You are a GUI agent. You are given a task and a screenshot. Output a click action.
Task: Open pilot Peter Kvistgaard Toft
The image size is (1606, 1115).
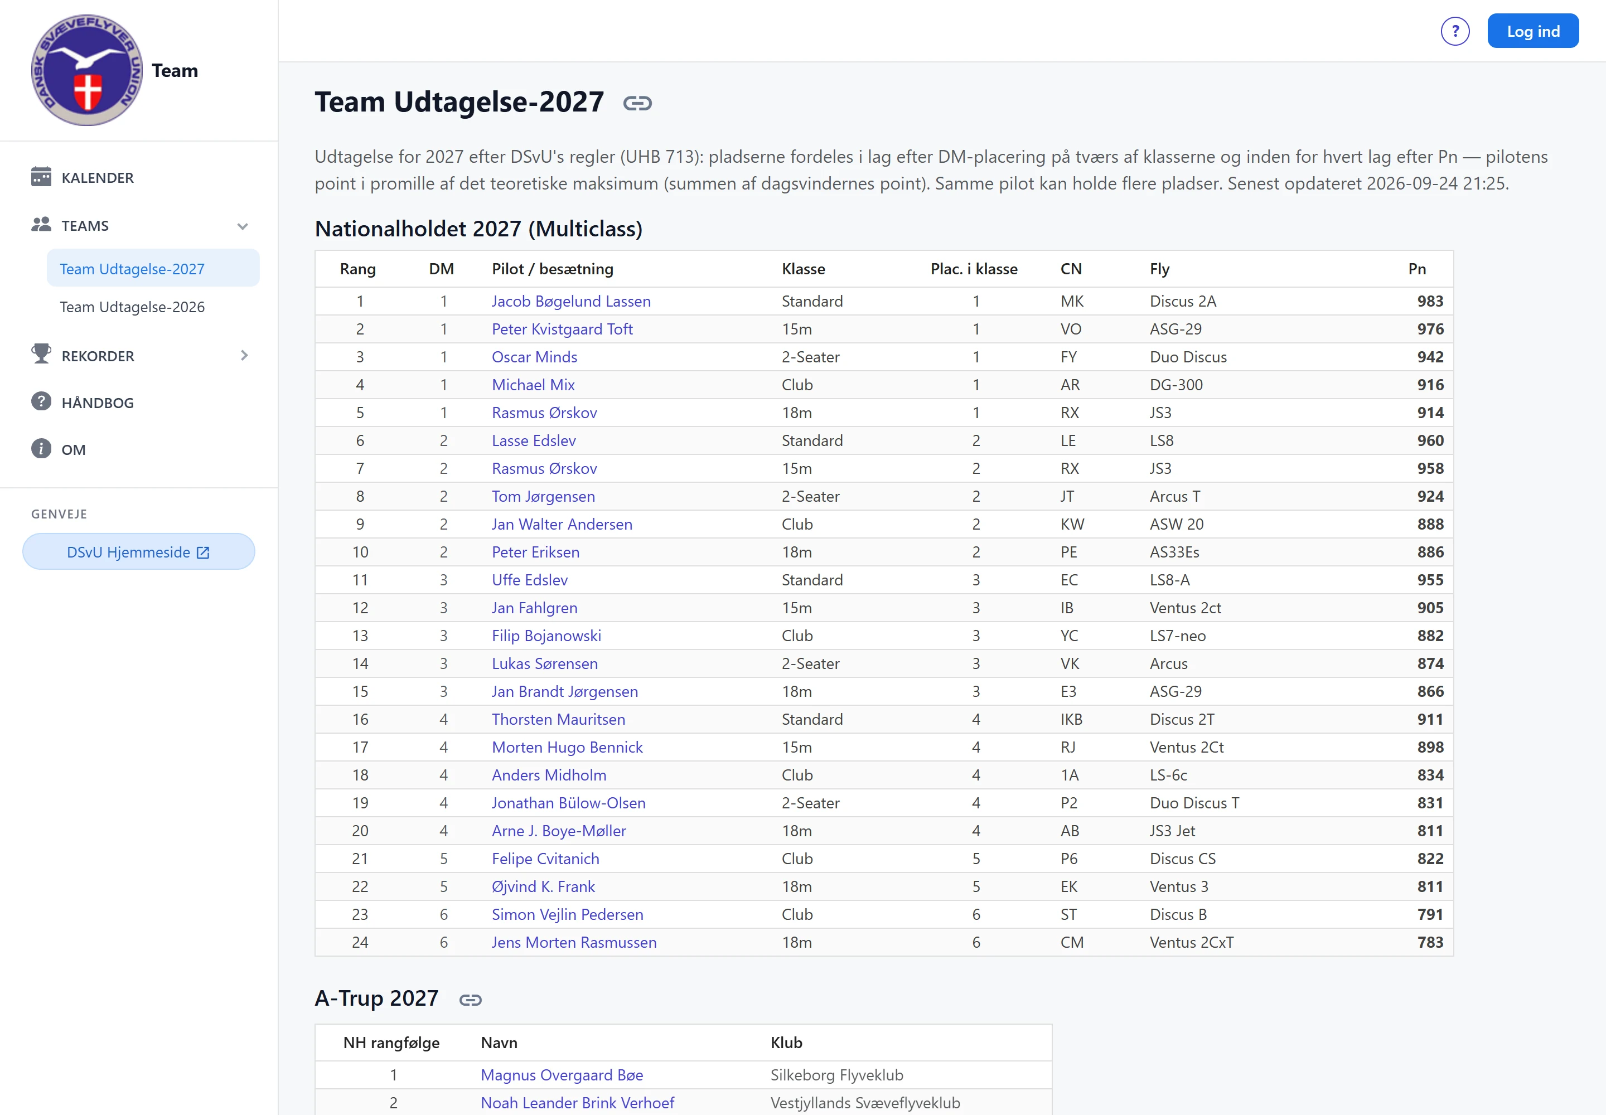[562, 329]
